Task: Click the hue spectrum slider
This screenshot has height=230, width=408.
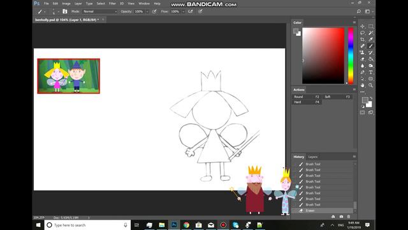Action: [x=351, y=56]
